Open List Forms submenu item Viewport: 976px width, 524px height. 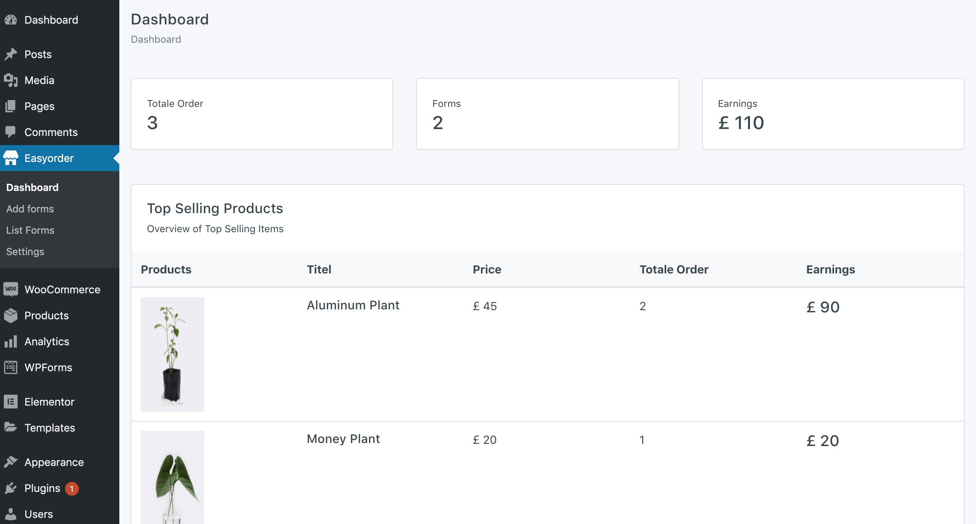coord(30,230)
